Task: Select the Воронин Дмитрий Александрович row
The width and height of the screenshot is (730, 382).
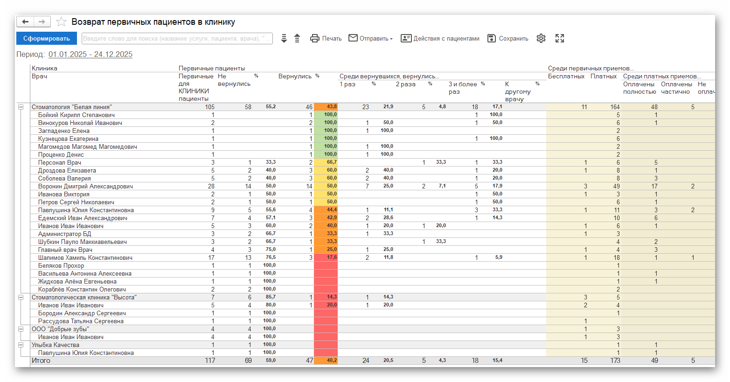Action: click(85, 187)
